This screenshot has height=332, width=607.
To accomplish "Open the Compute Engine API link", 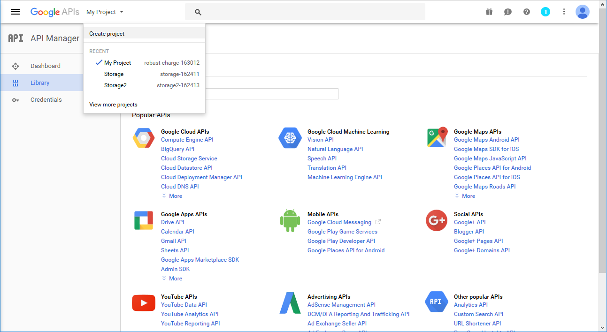I will (187, 140).
